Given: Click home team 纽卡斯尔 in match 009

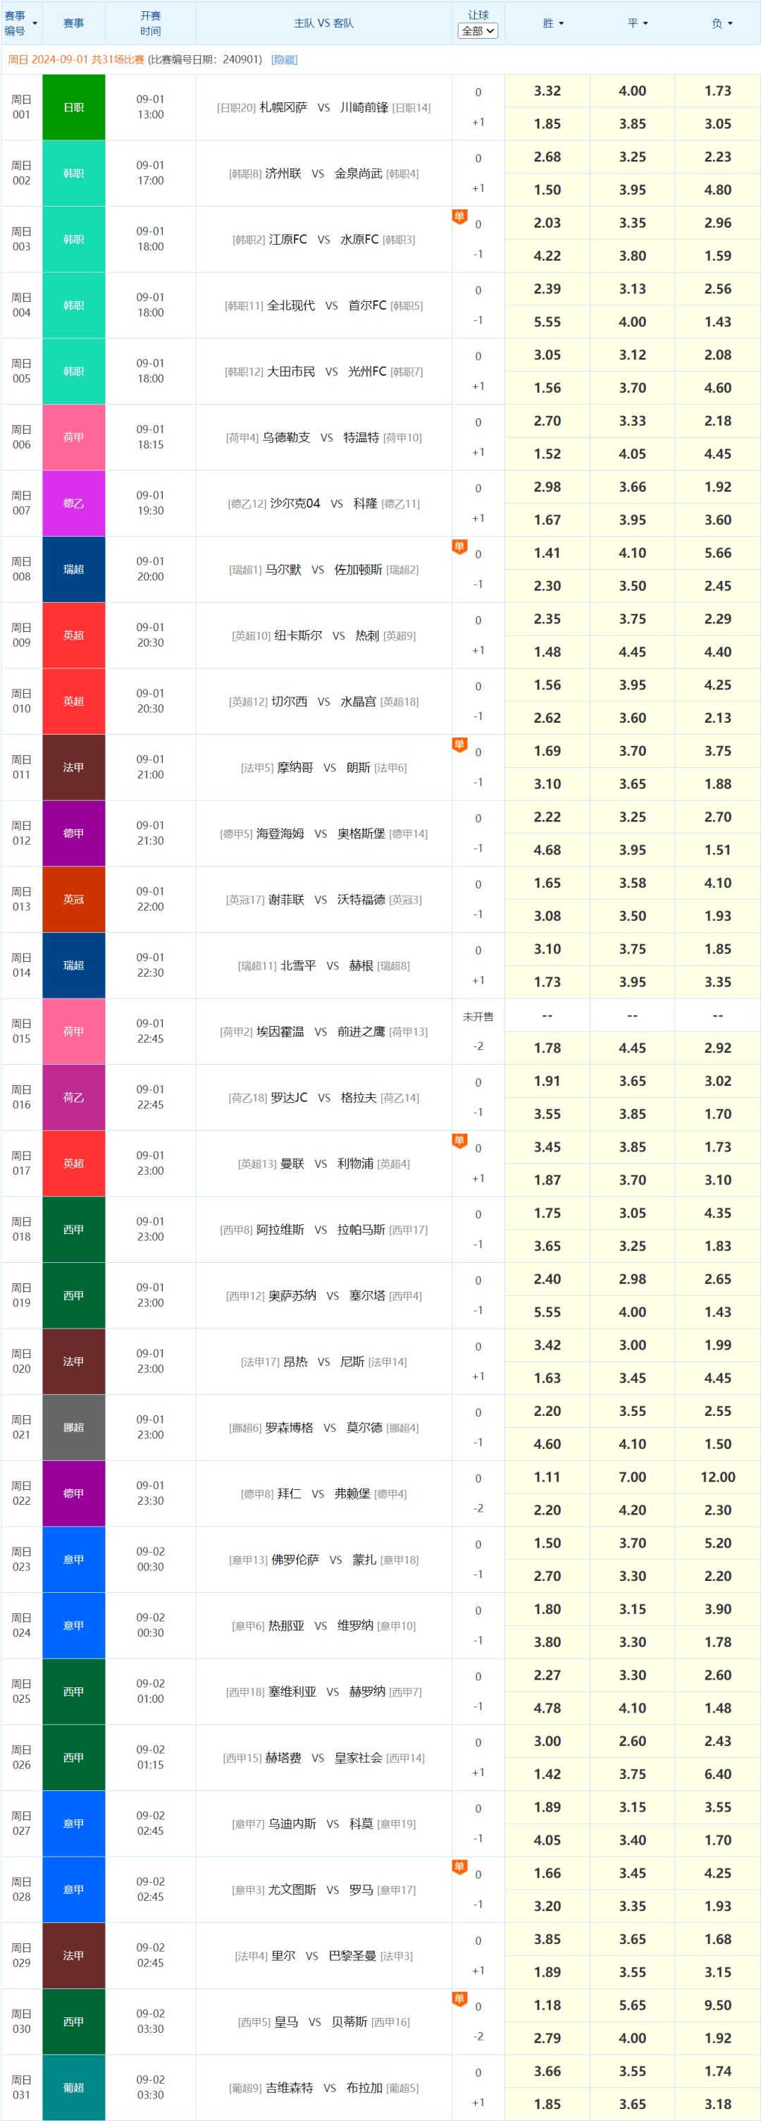Looking at the screenshot, I should point(298,635).
